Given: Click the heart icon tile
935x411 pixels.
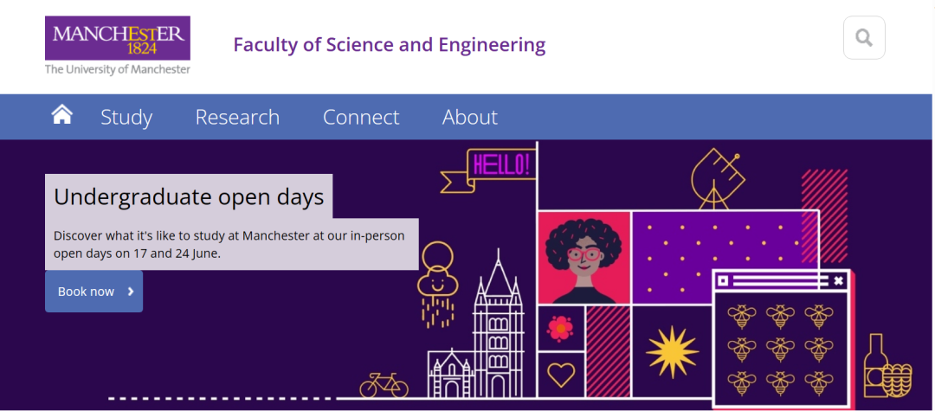Looking at the screenshot, I should coord(561,375).
